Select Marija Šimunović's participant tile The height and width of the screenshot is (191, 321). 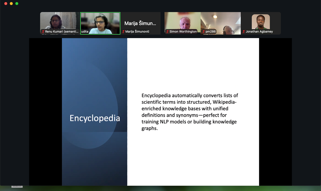click(x=140, y=23)
